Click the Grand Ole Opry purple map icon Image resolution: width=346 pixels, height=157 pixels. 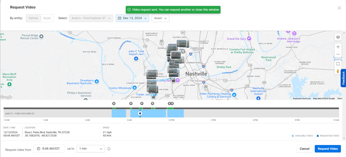pos(249,38)
